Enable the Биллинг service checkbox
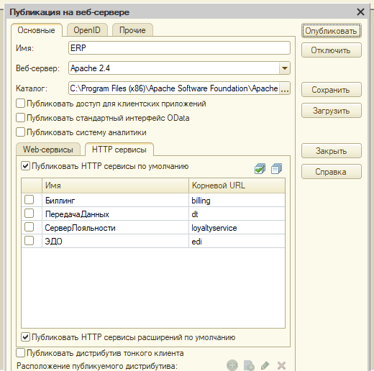374x371 pixels. [x=29, y=200]
